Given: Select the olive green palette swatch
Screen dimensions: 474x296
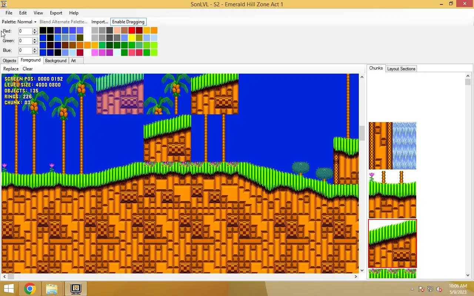Looking at the screenshot, I should [139, 38].
